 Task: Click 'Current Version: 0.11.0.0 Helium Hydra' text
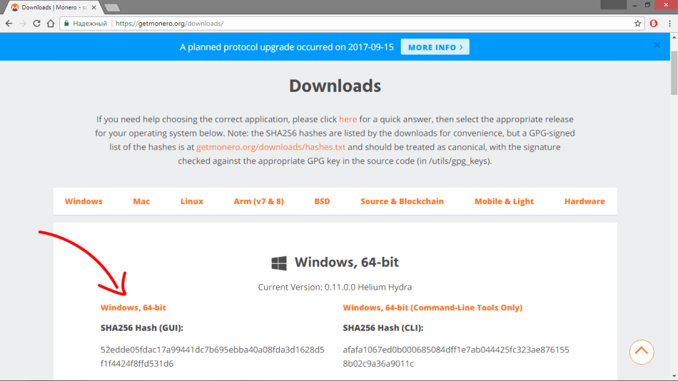335,287
